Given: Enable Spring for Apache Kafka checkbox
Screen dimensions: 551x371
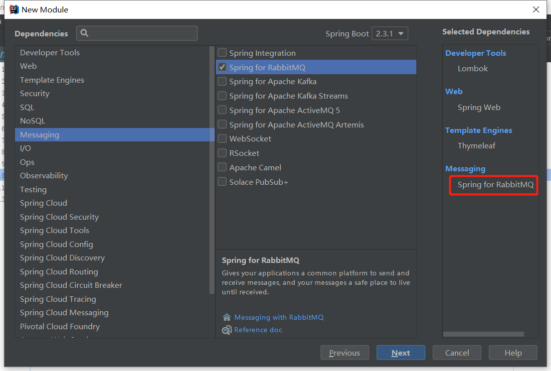Looking at the screenshot, I should point(222,82).
